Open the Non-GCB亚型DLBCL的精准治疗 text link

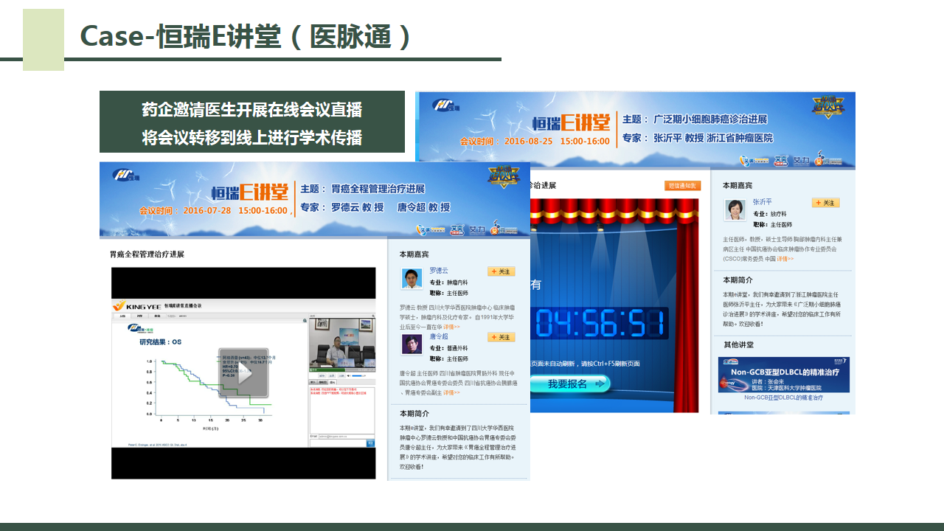pyautogui.click(x=782, y=398)
